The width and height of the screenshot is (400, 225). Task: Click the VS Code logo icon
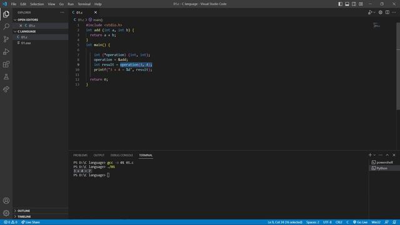[x=5, y=4]
